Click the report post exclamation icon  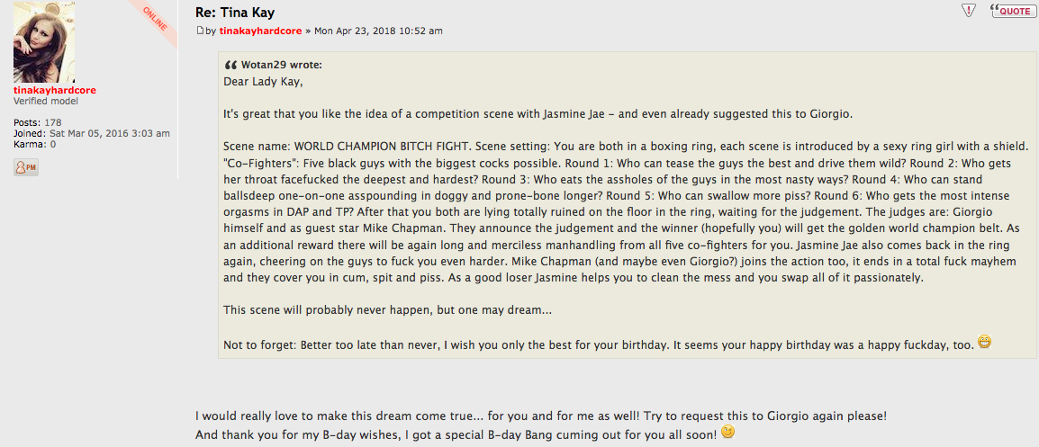[x=969, y=11]
